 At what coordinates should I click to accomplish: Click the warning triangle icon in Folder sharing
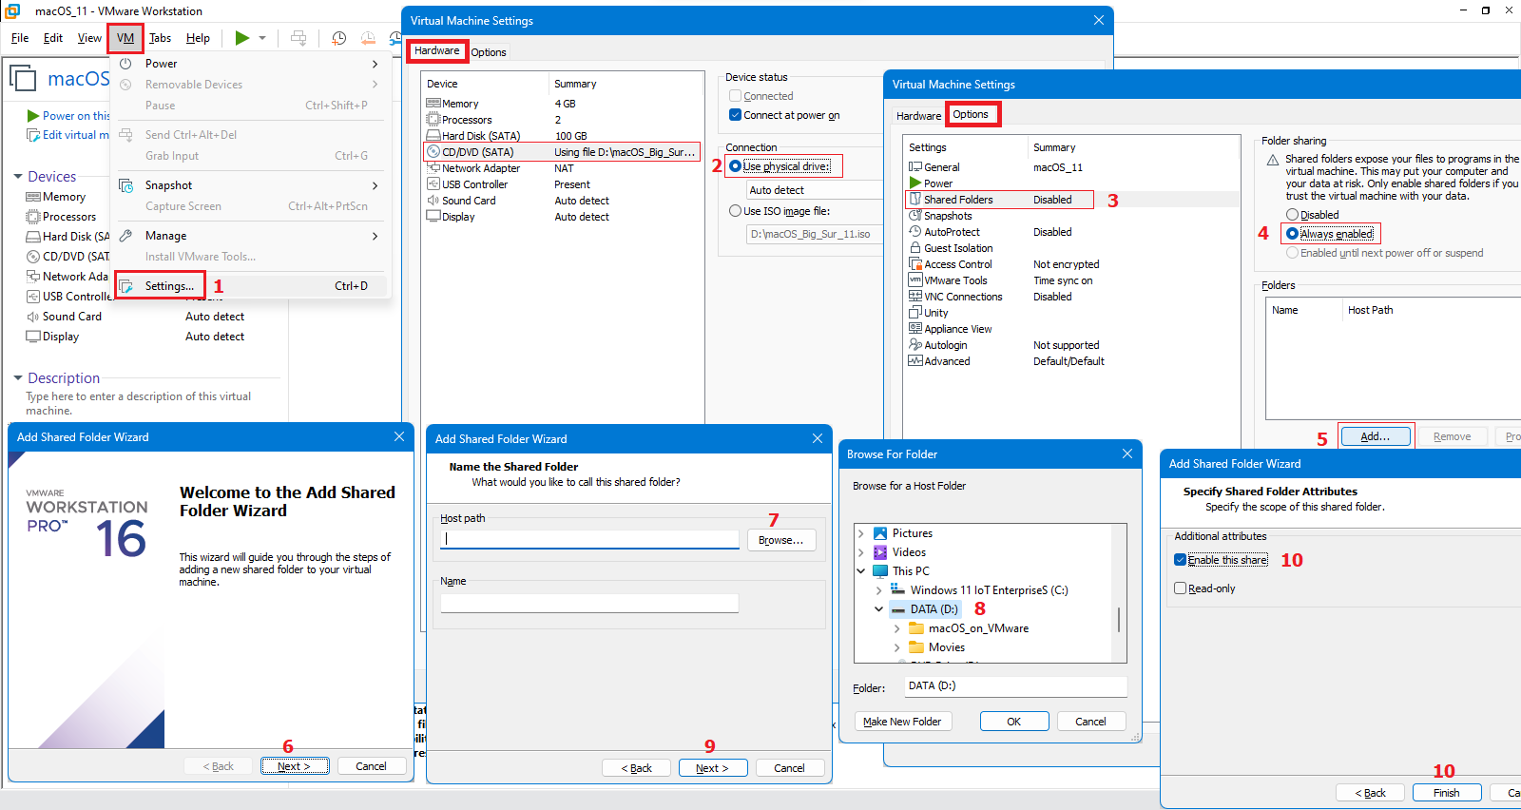point(1273,161)
